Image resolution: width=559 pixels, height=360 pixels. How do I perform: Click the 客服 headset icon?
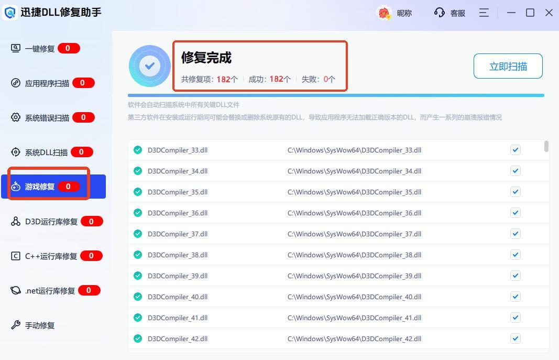[439, 13]
